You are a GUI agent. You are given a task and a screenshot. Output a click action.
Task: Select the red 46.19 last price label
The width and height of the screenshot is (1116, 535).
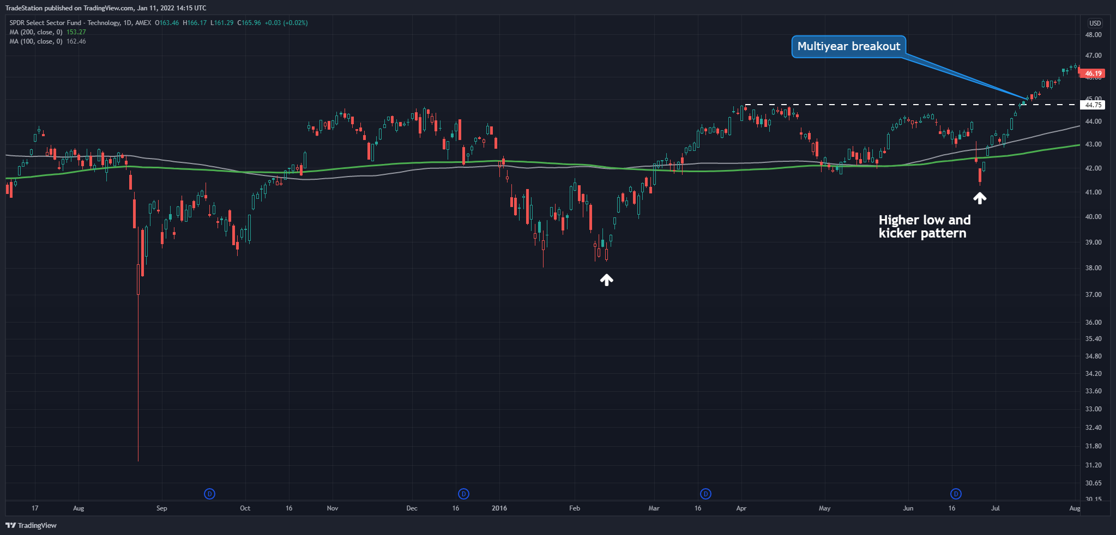pos(1093,73)
